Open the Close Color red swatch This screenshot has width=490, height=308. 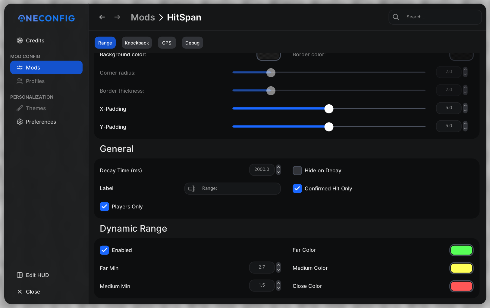pos(461,286)
